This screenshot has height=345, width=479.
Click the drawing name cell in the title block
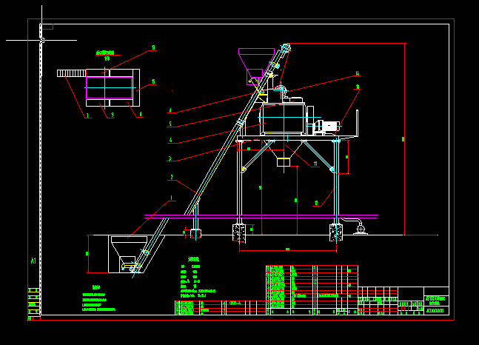[x=436, y=301]
